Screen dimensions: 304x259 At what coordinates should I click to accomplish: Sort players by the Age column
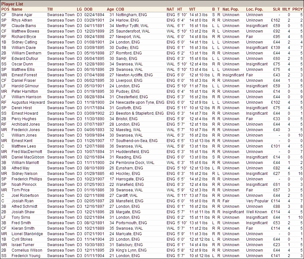pyautogui.click(x=110, y=9)
